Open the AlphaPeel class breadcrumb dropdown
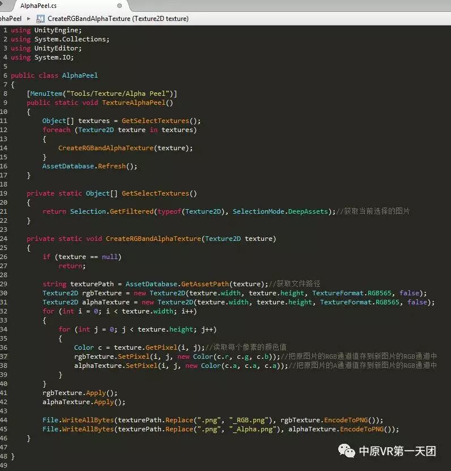 [11, 19]
